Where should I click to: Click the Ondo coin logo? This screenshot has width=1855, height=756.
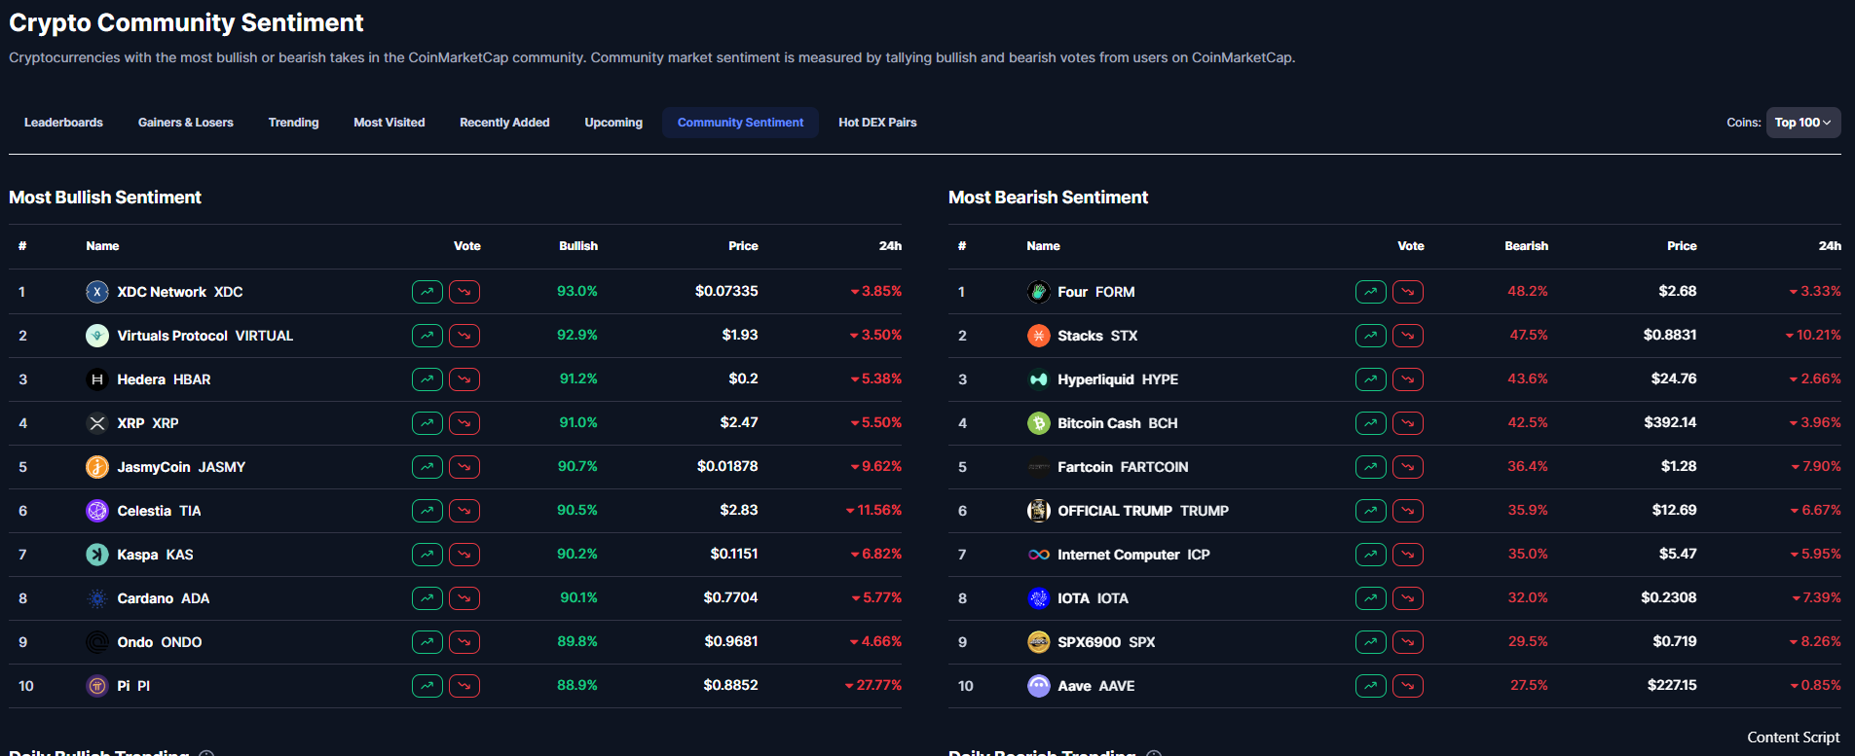point(97,642)
